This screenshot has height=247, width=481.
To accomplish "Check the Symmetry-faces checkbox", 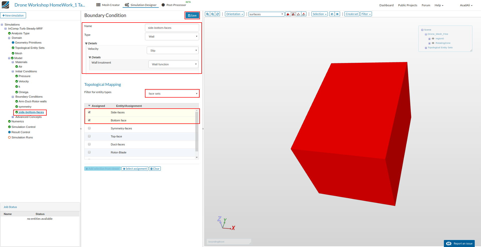I will pos(89,128).
